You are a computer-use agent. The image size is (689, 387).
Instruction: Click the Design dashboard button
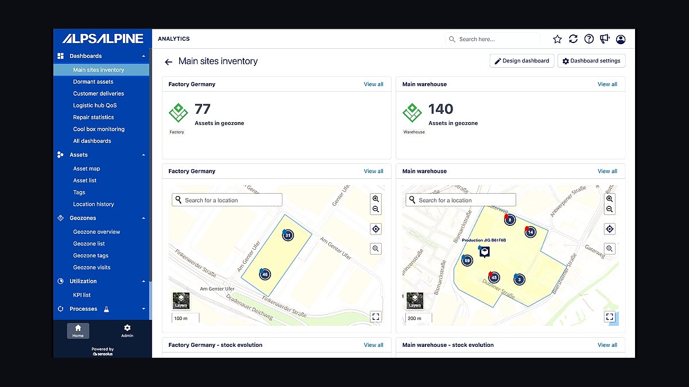click(x=522, y=61)
